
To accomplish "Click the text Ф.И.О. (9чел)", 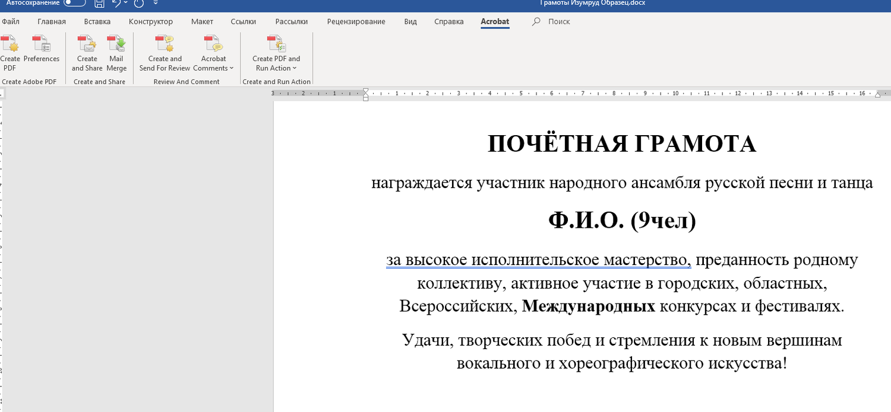I will coord(622,221).
